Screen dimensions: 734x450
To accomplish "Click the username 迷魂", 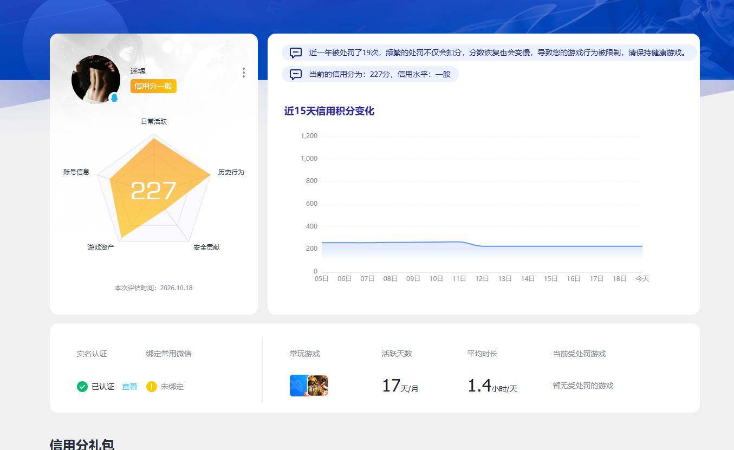I will pos(138,71).
